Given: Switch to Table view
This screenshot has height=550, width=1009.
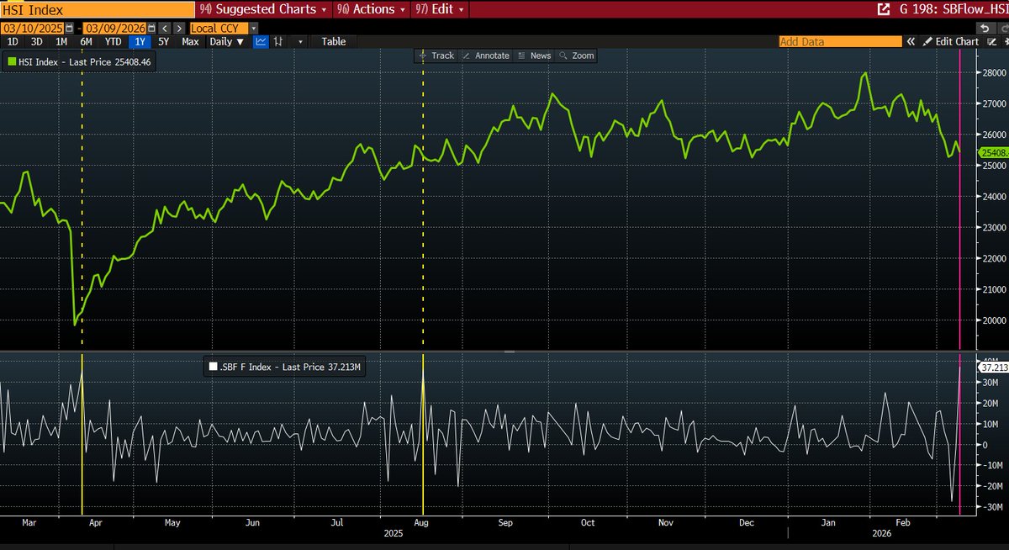Looking at the screenshot, I should click(x=333, y=41).
